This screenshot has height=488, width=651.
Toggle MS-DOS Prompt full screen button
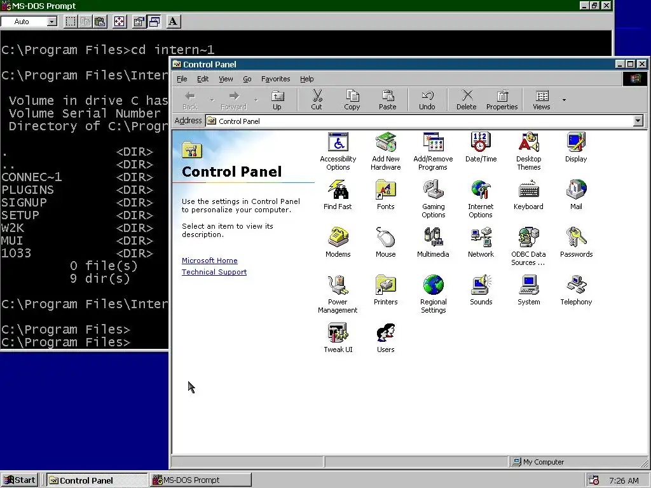(x=120, y=22)
